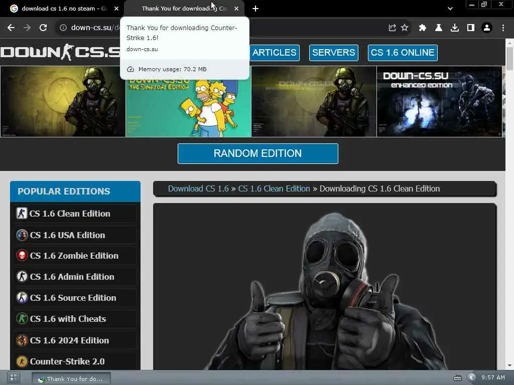Select the Thank You for downloading tab
Viewport: 514px width, 385px height.
pyautogui.click(x=184, y=9)
